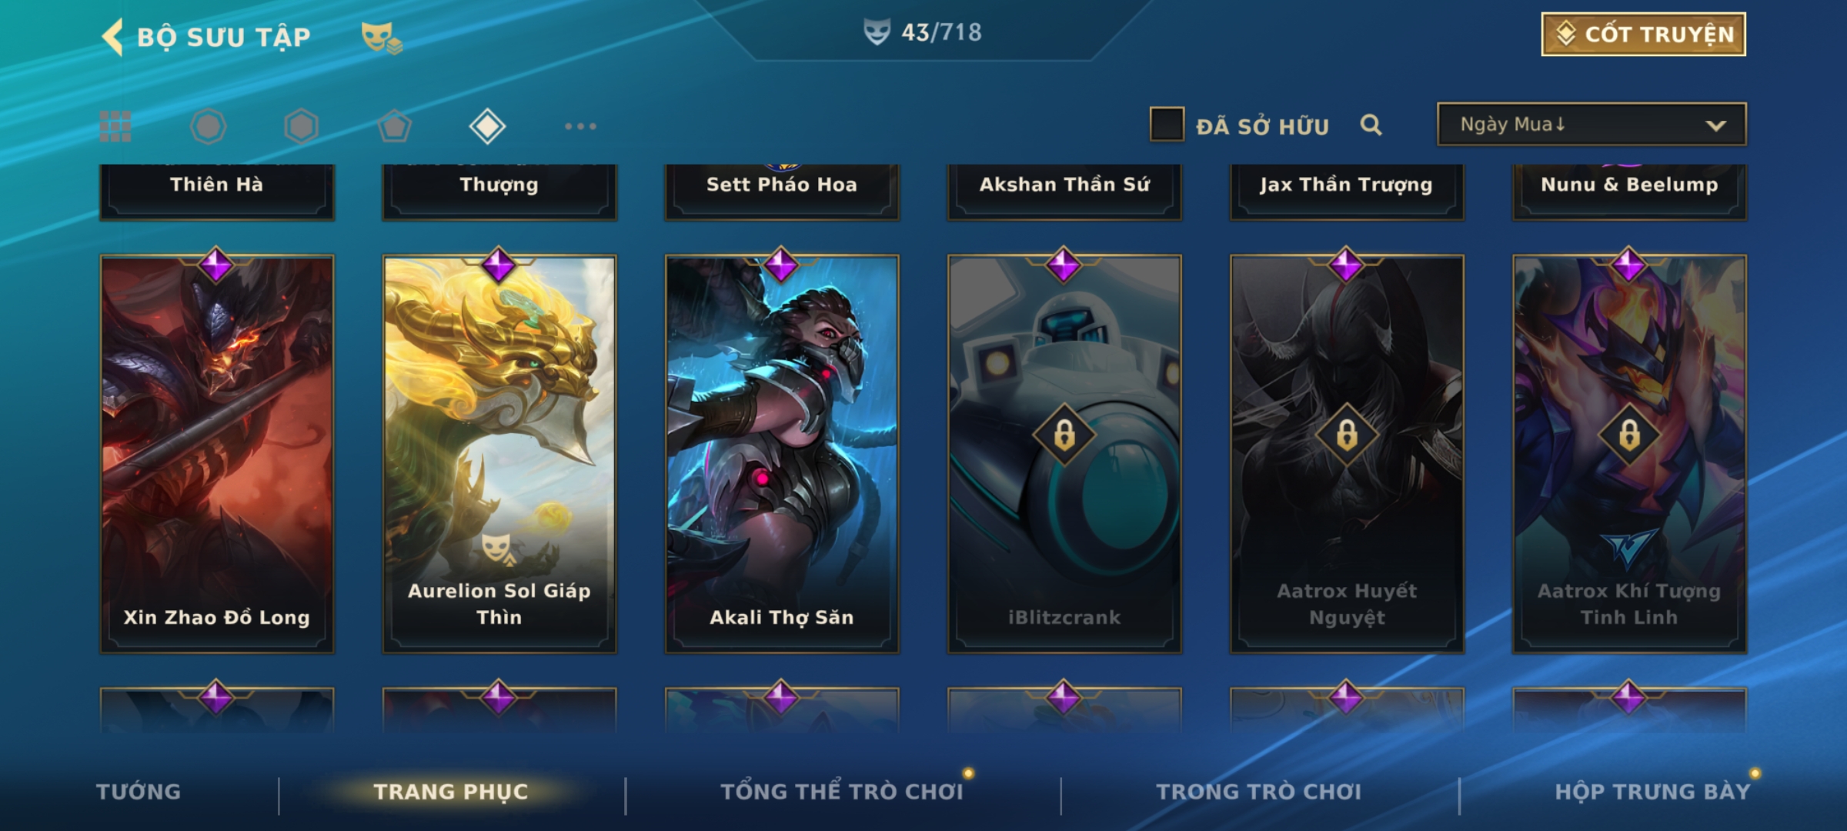
Task: Open the Xin Zhao Đồ Long skin card
Action: (217, 454)
